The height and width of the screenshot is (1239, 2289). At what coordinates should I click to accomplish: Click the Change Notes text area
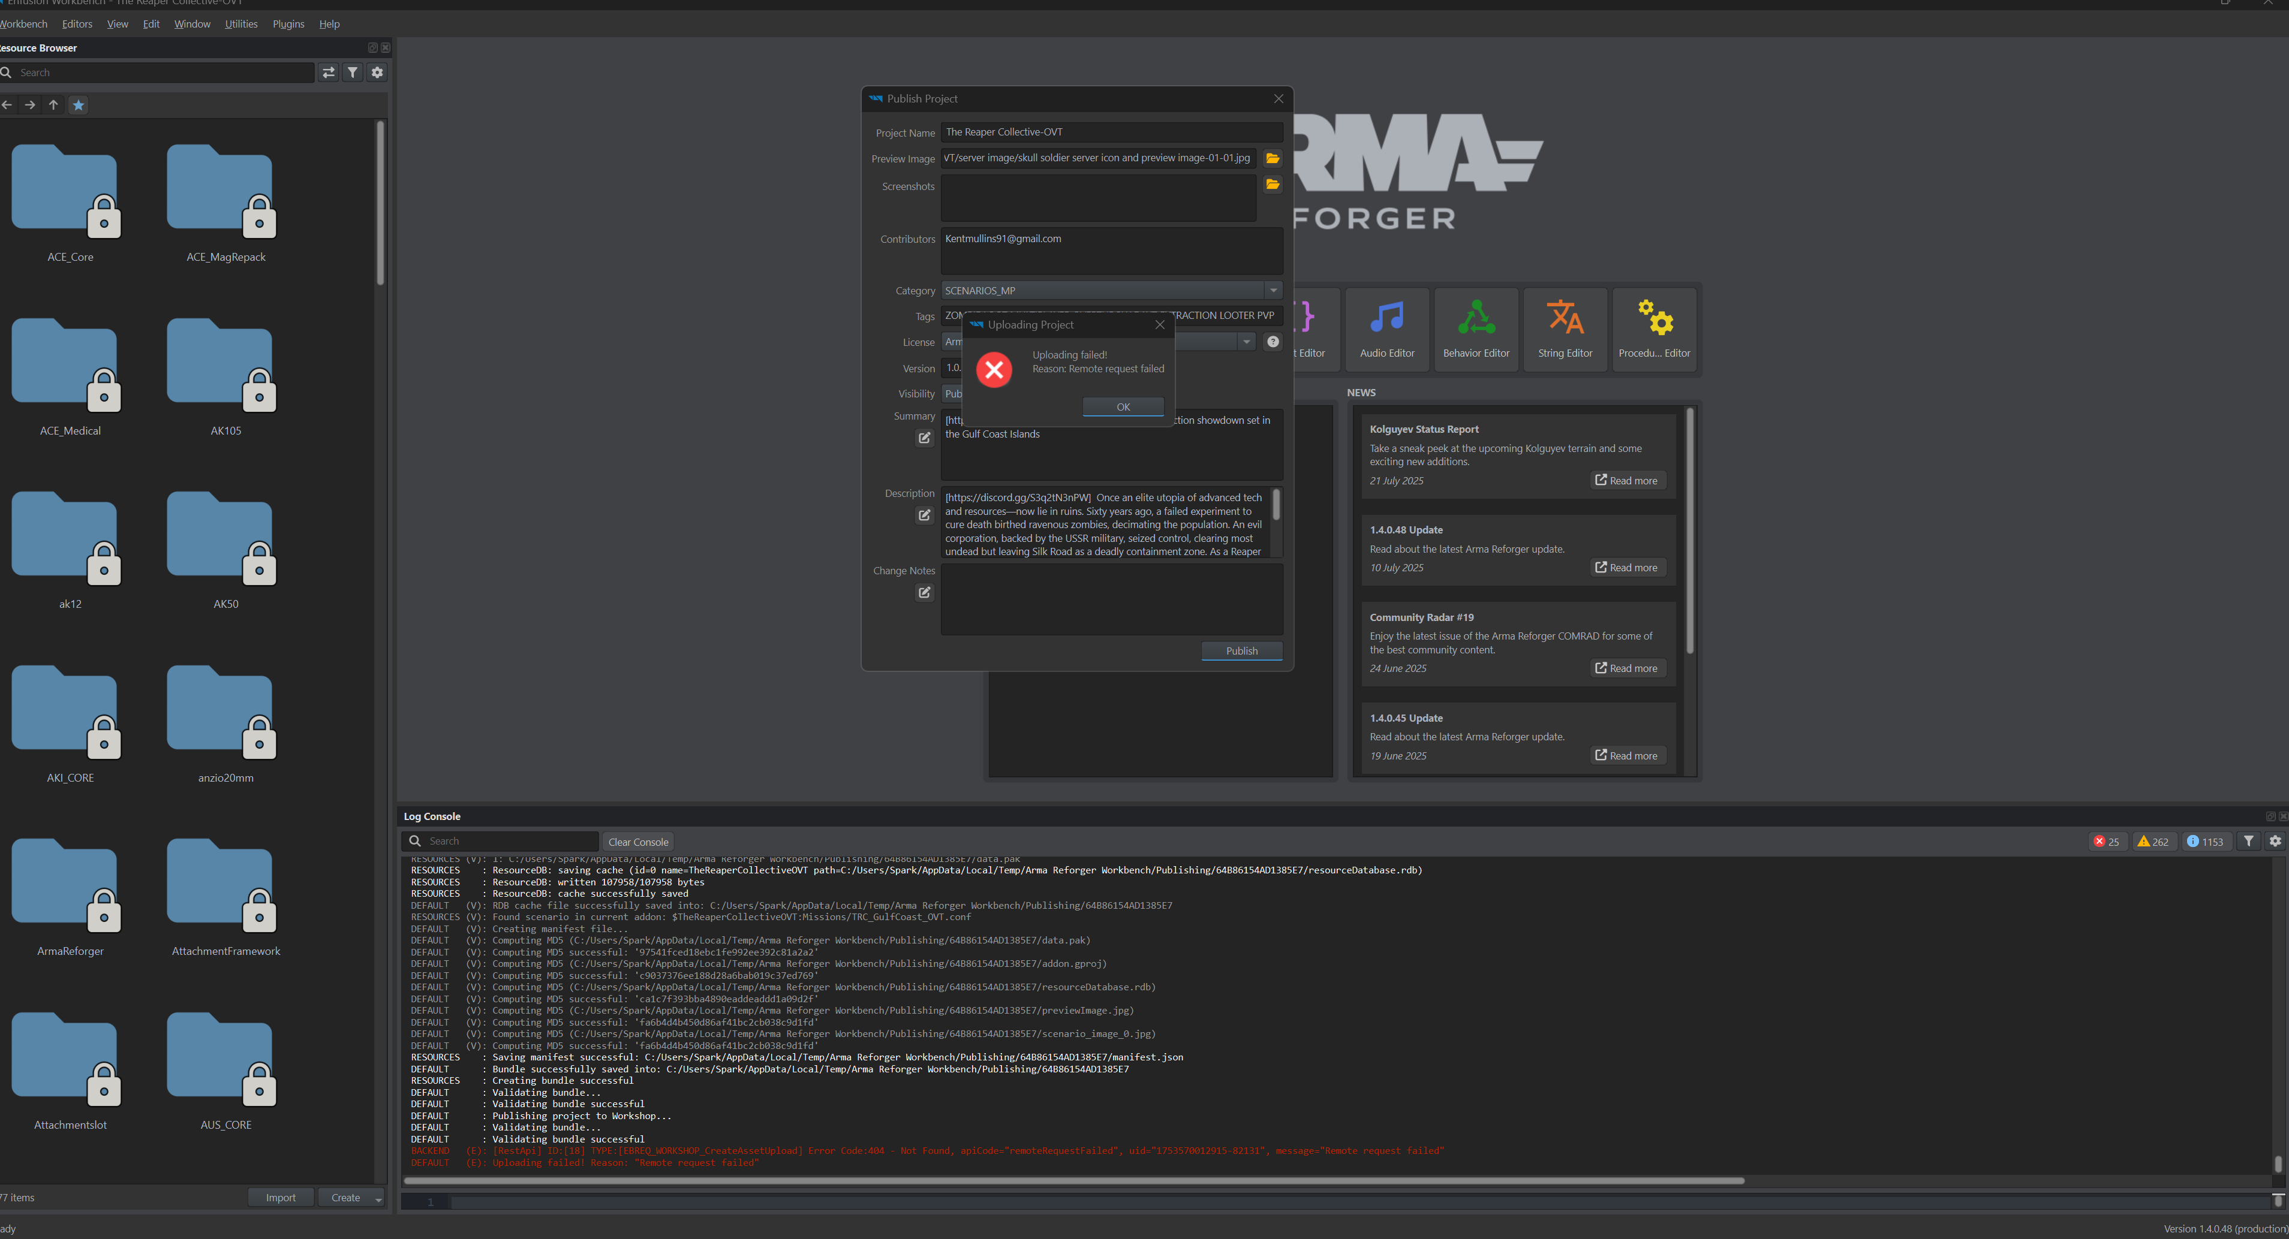[1112, 599]
